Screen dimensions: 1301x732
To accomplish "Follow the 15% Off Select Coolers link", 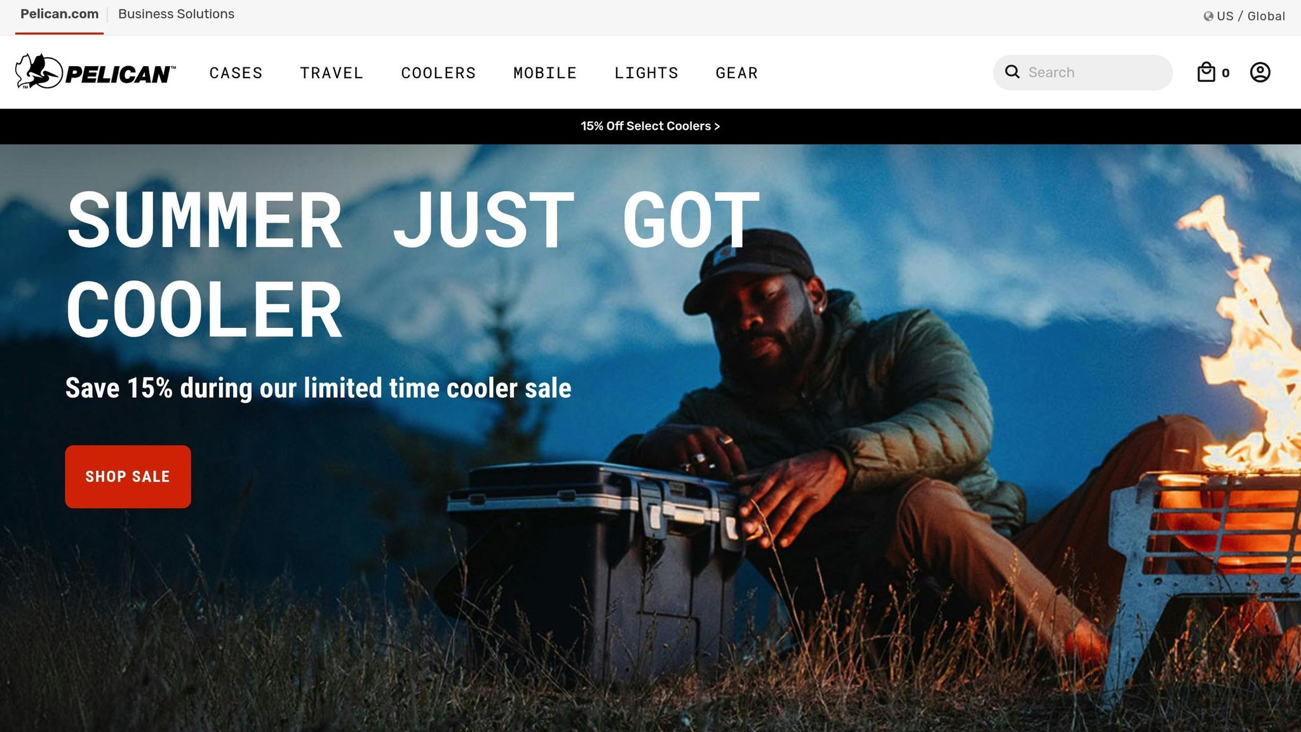I will [x=650, y=126].
